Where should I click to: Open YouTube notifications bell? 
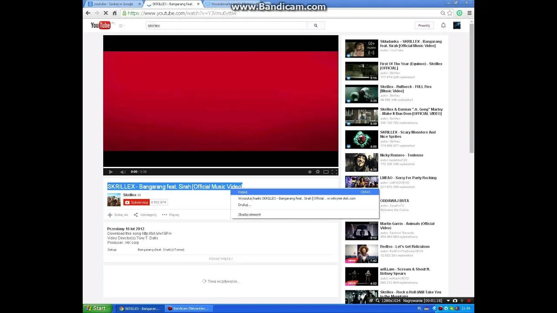443,25
